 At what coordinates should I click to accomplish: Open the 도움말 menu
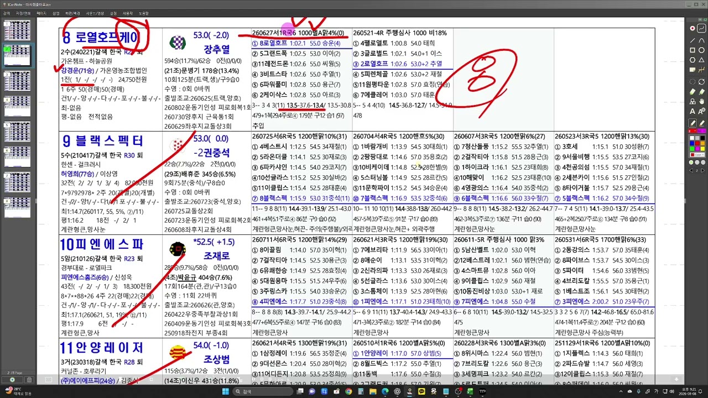point(144,12)
